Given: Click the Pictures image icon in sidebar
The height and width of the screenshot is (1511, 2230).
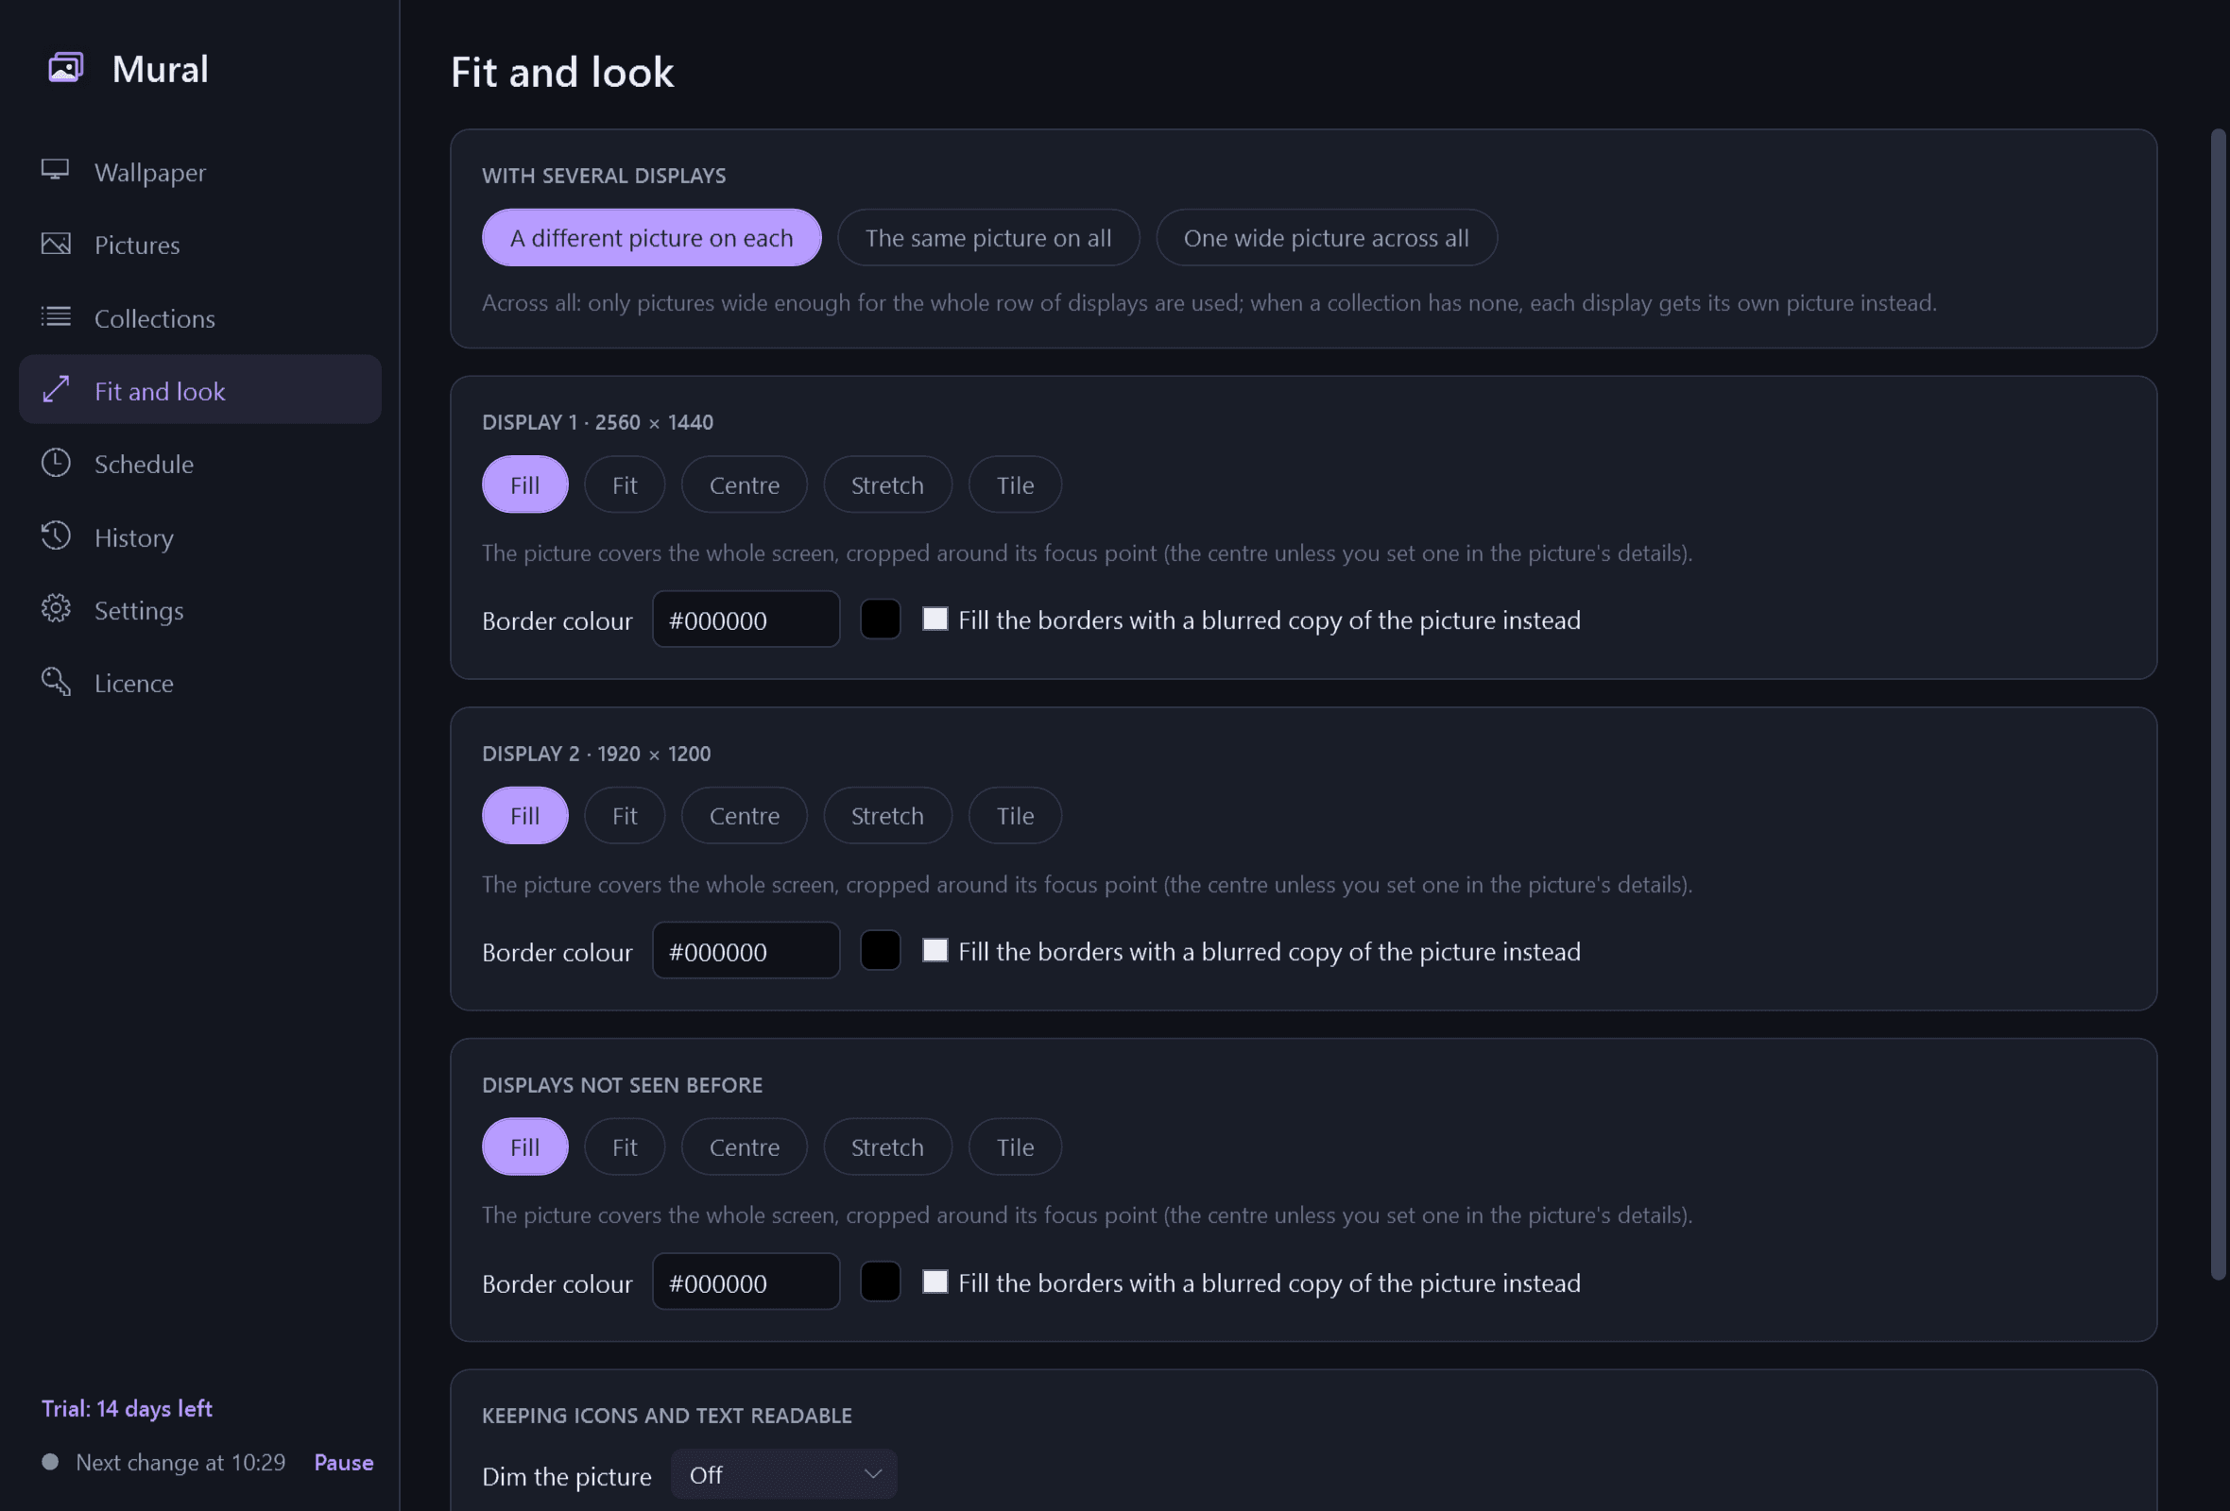Looking at the screenshot, I should pyautogui.click(x=56, y=244).
